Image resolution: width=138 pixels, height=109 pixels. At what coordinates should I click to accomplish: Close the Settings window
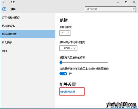tap(134, 2)
